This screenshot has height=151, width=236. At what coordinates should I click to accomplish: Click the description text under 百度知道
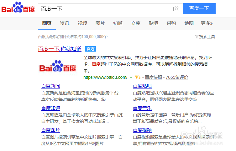(x=82, y=118)
